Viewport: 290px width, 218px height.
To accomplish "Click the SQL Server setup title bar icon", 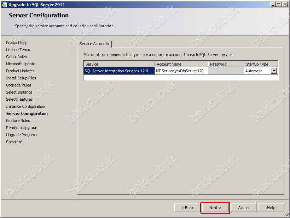I will click(x=4, y=5).
